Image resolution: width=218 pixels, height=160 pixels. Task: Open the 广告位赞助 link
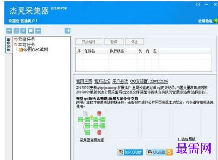click(187, 139)
